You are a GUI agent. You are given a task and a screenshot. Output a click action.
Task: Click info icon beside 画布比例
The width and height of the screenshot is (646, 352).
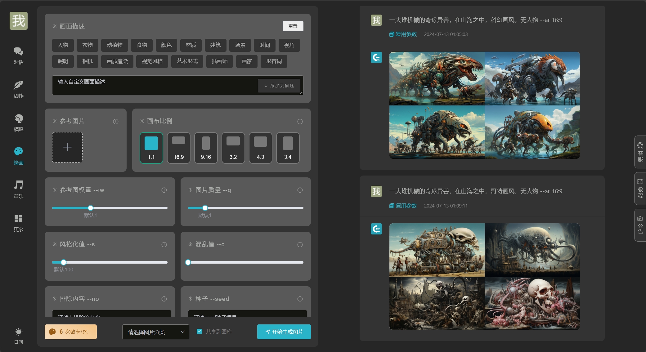tap(300, 121)
